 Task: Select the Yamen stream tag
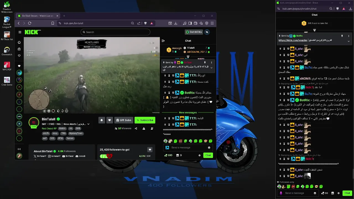70,138
